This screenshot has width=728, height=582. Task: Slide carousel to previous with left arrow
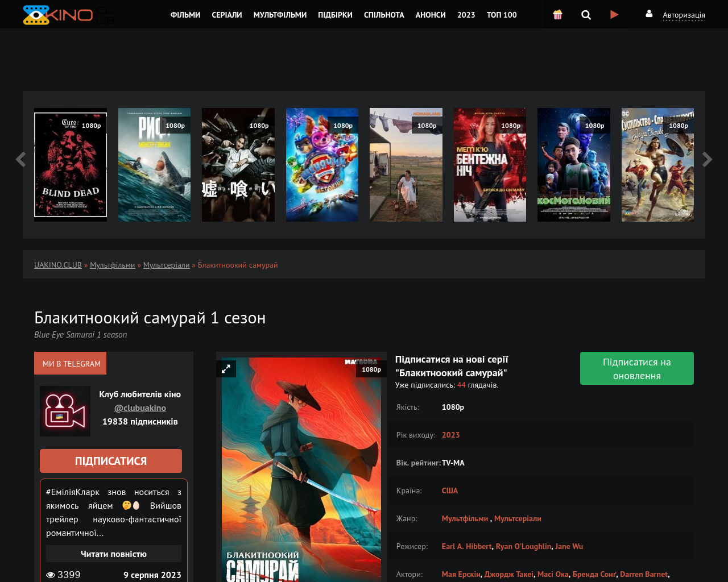(21, 160)
